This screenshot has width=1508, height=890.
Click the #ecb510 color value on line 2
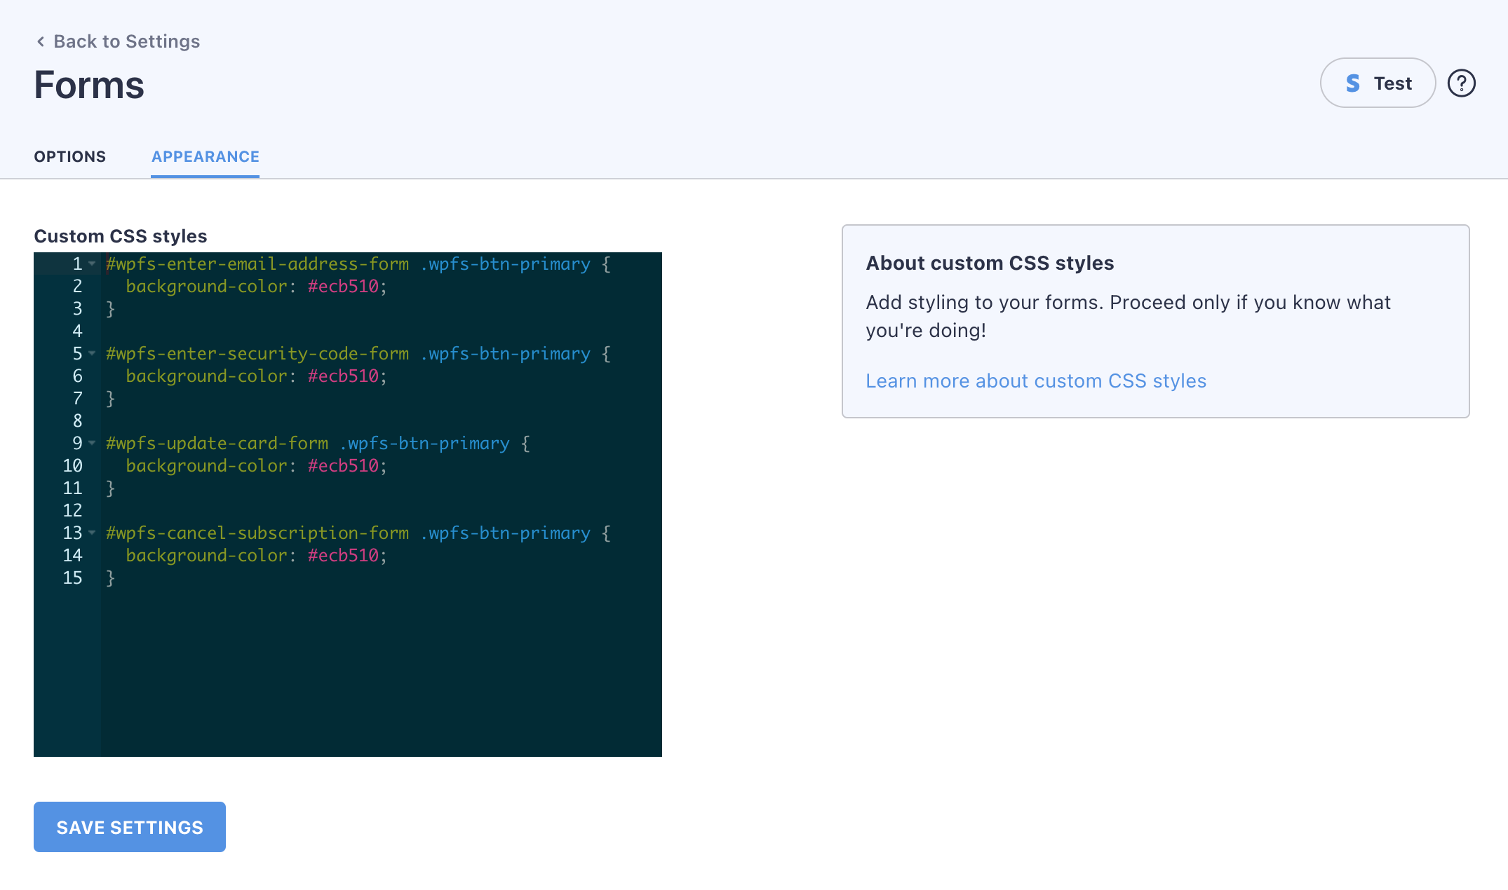click(343, 286)
